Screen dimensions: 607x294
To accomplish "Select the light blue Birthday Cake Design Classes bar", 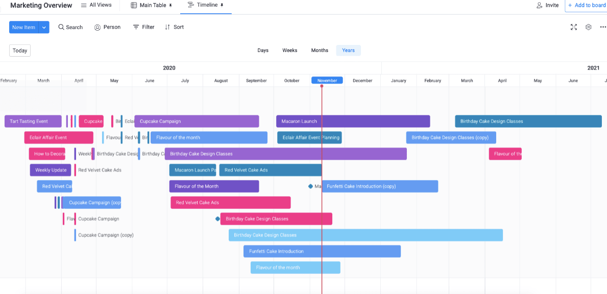I will pyautogui.click(x=366, y=235).
